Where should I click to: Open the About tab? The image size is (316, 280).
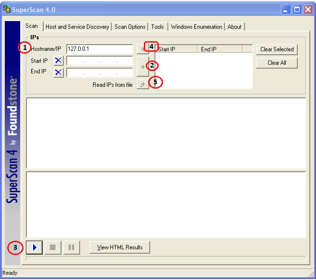(234, 27)
